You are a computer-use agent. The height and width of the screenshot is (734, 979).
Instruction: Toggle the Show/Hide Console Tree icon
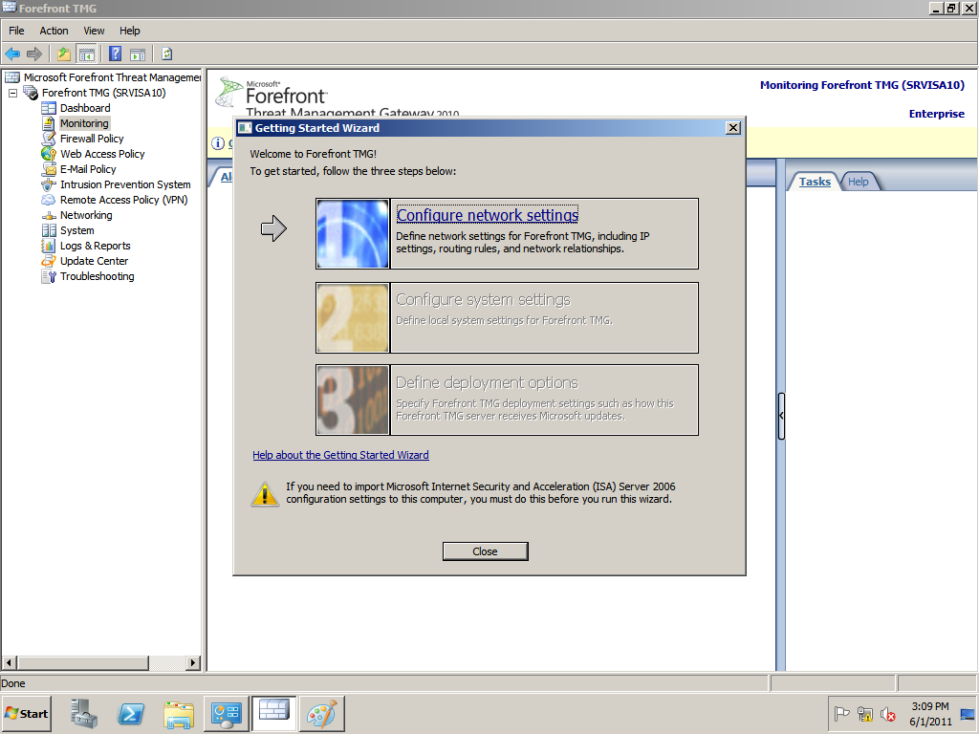pyautogui.click(x=86, y=54)
